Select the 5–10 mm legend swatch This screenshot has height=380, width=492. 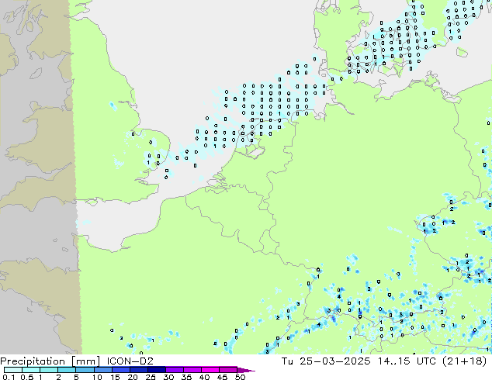tap(85, 370)
